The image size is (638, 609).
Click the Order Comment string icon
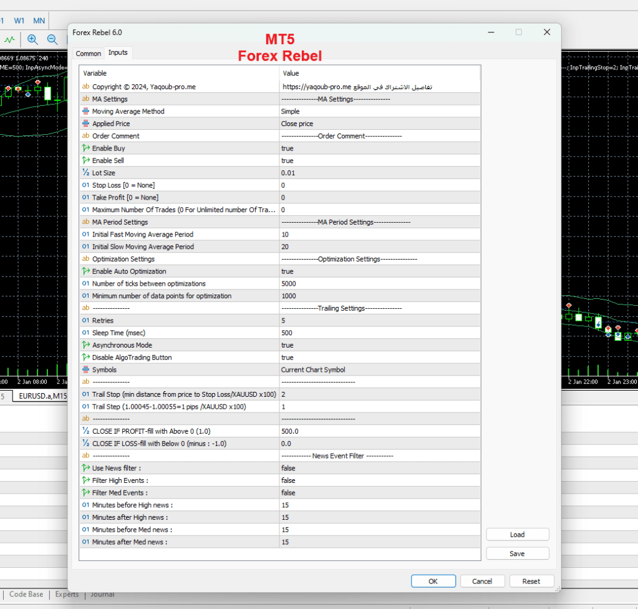pos(86,136)
